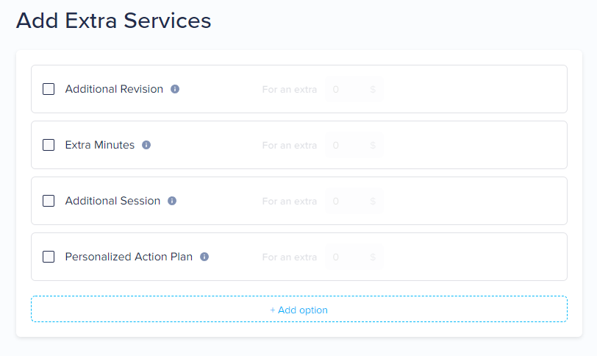Click the Additional Session extra price field
Viewport: 597px width, 356px height.
354,201
